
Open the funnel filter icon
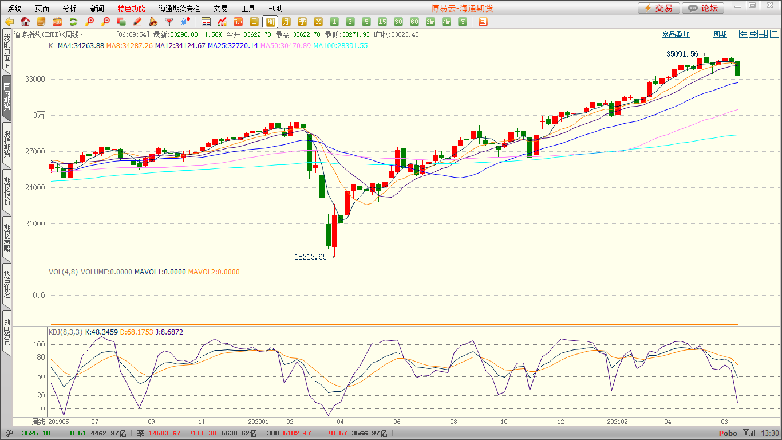(169, 22)
